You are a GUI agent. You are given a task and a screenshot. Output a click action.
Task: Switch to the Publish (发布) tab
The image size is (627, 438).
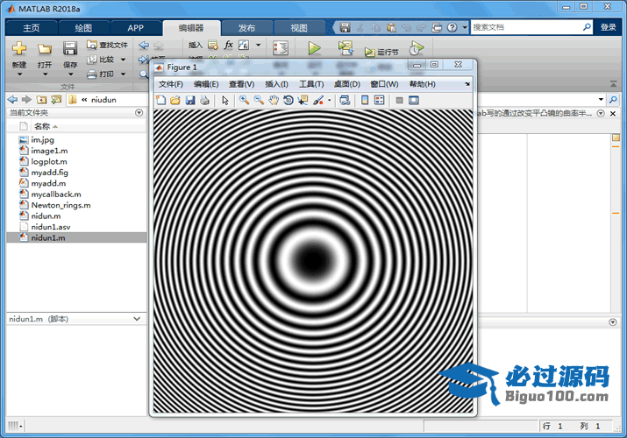click(x=246, y=28)
